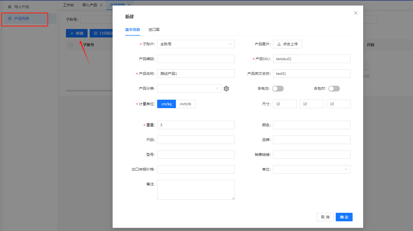This screenshot has width=413, height=231.
Task: Click the 备注 textarea
Action: coord(196,190)
